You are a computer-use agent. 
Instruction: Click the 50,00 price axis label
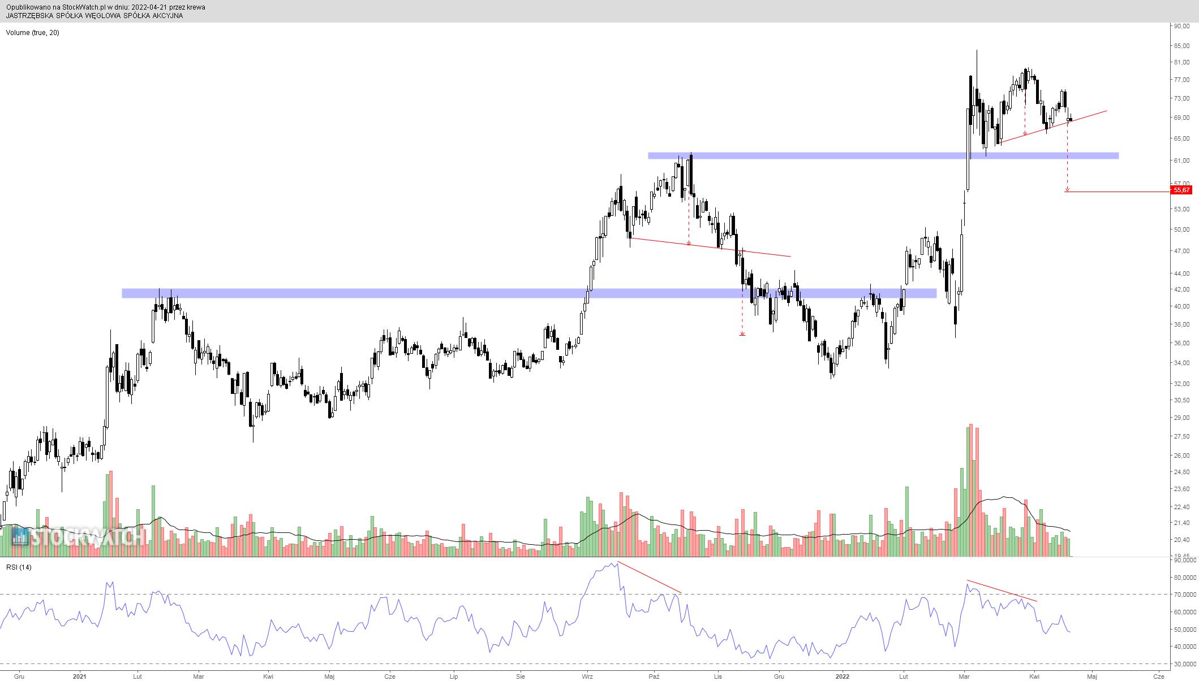coord(1181,229)
